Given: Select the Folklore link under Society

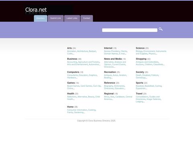Looking at the screenshot, I should coord(155,75).
